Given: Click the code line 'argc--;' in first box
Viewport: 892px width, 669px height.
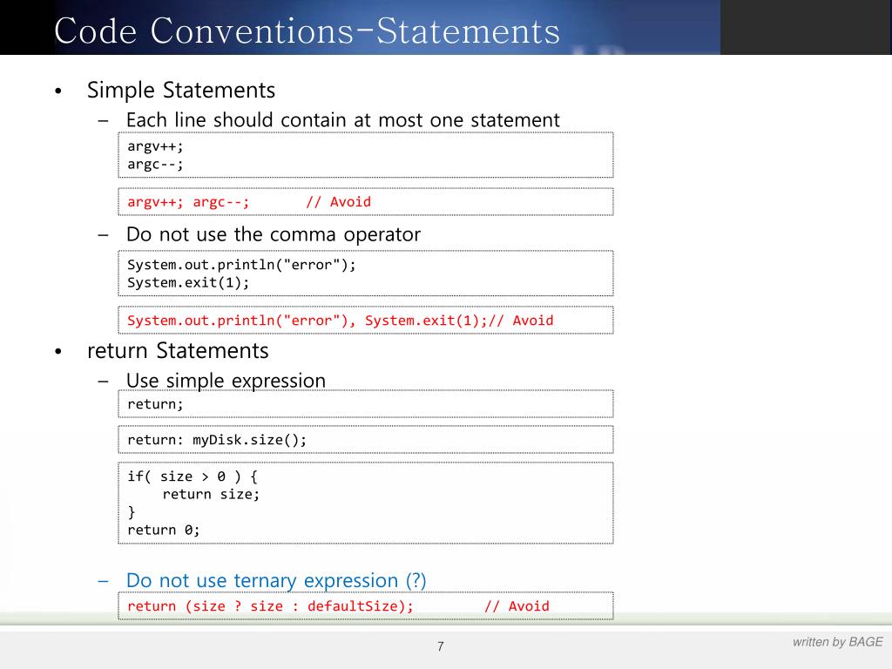Looking at the screenshot, I should click(x=155, y=165).
